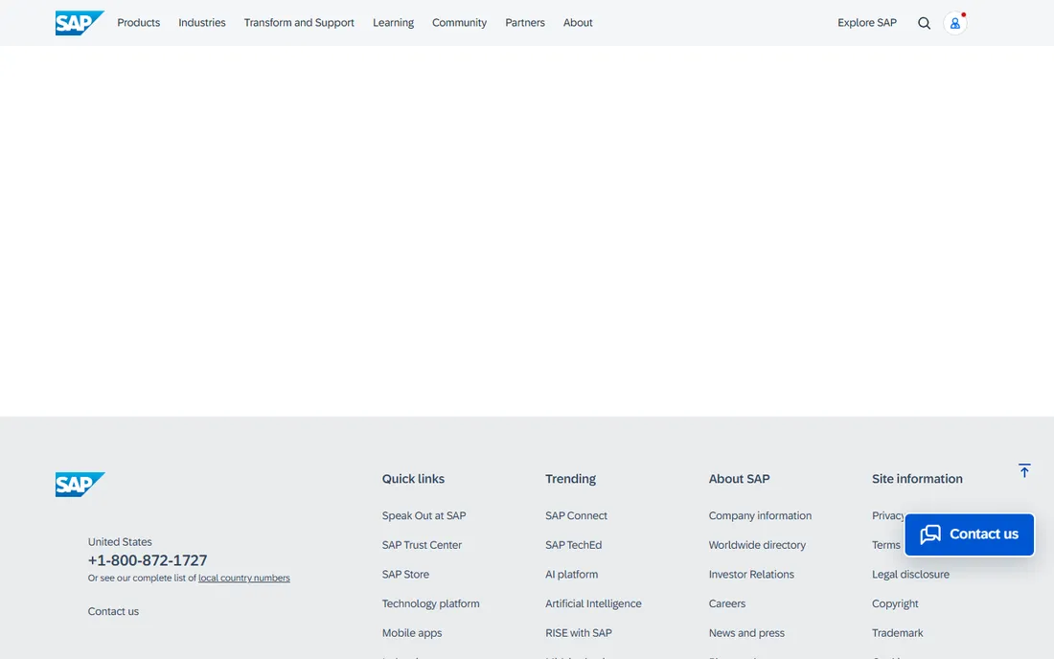Screen dimensions: 1054x659
Task: Open News and press link
Action: tap(746, 633)
